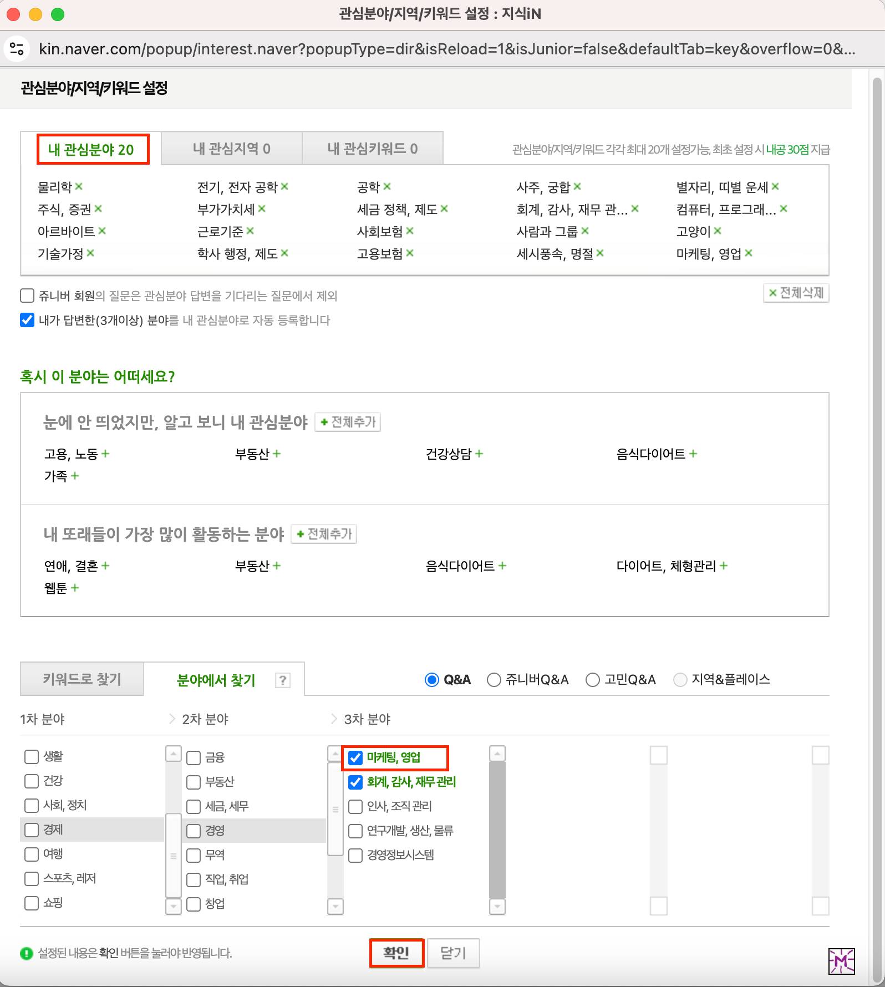Remove 물리학 with its X icon
This screenshot has height=987, width=885.
pyautogui.click(x=79, y=187)
